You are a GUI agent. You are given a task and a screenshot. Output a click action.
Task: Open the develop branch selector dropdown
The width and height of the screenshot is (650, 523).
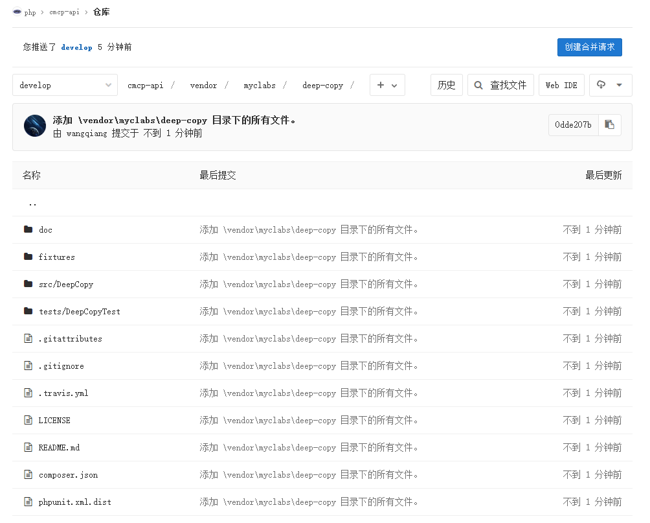coord(65,85)
